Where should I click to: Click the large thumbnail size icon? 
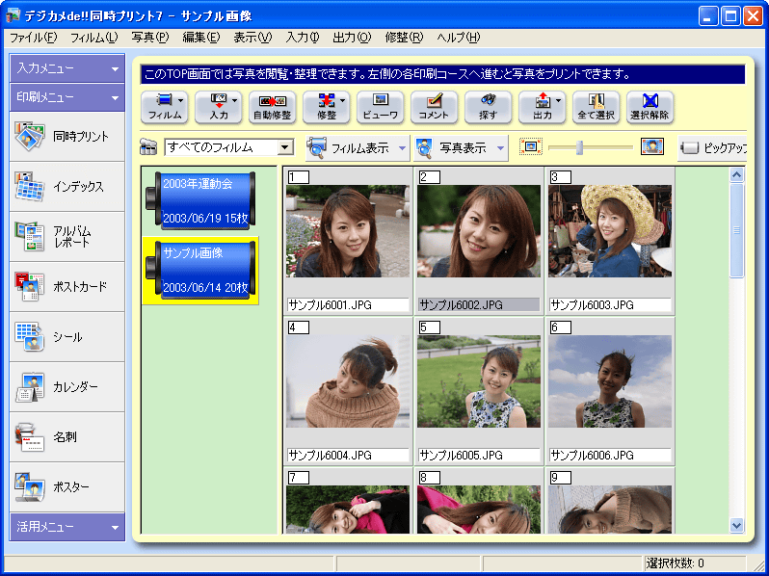coord(652,146)
